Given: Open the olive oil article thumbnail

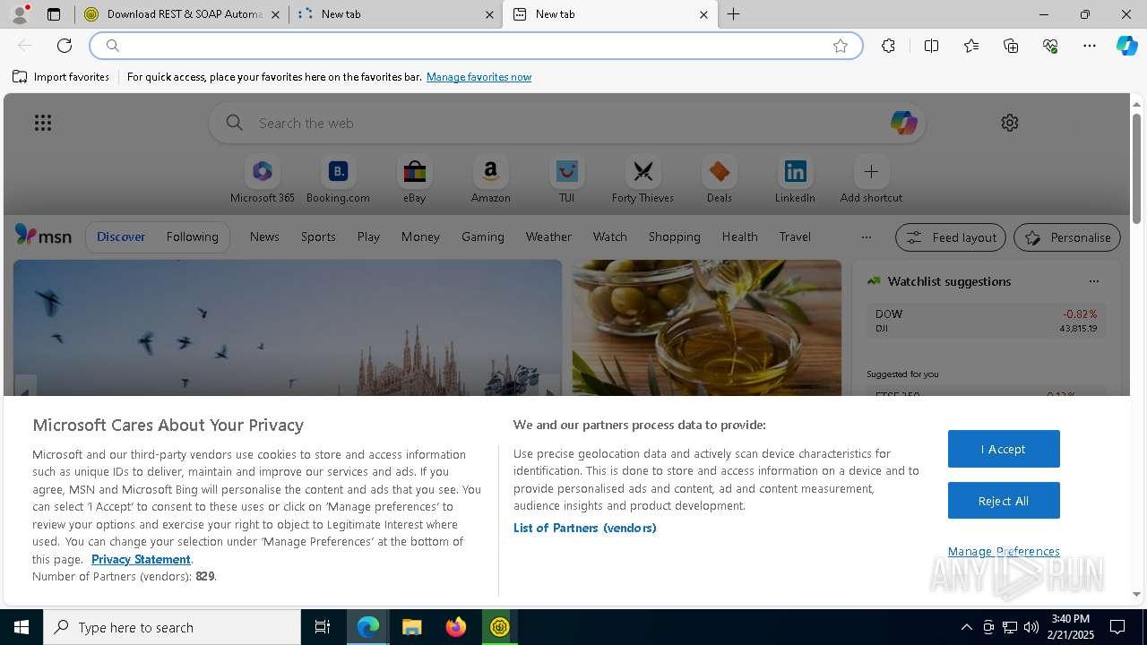Looking at the screenshot, I should click(707, 328).
